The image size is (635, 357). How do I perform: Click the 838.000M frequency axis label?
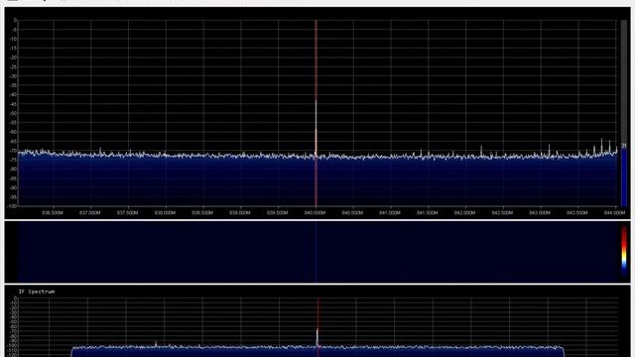coord(165,213)
